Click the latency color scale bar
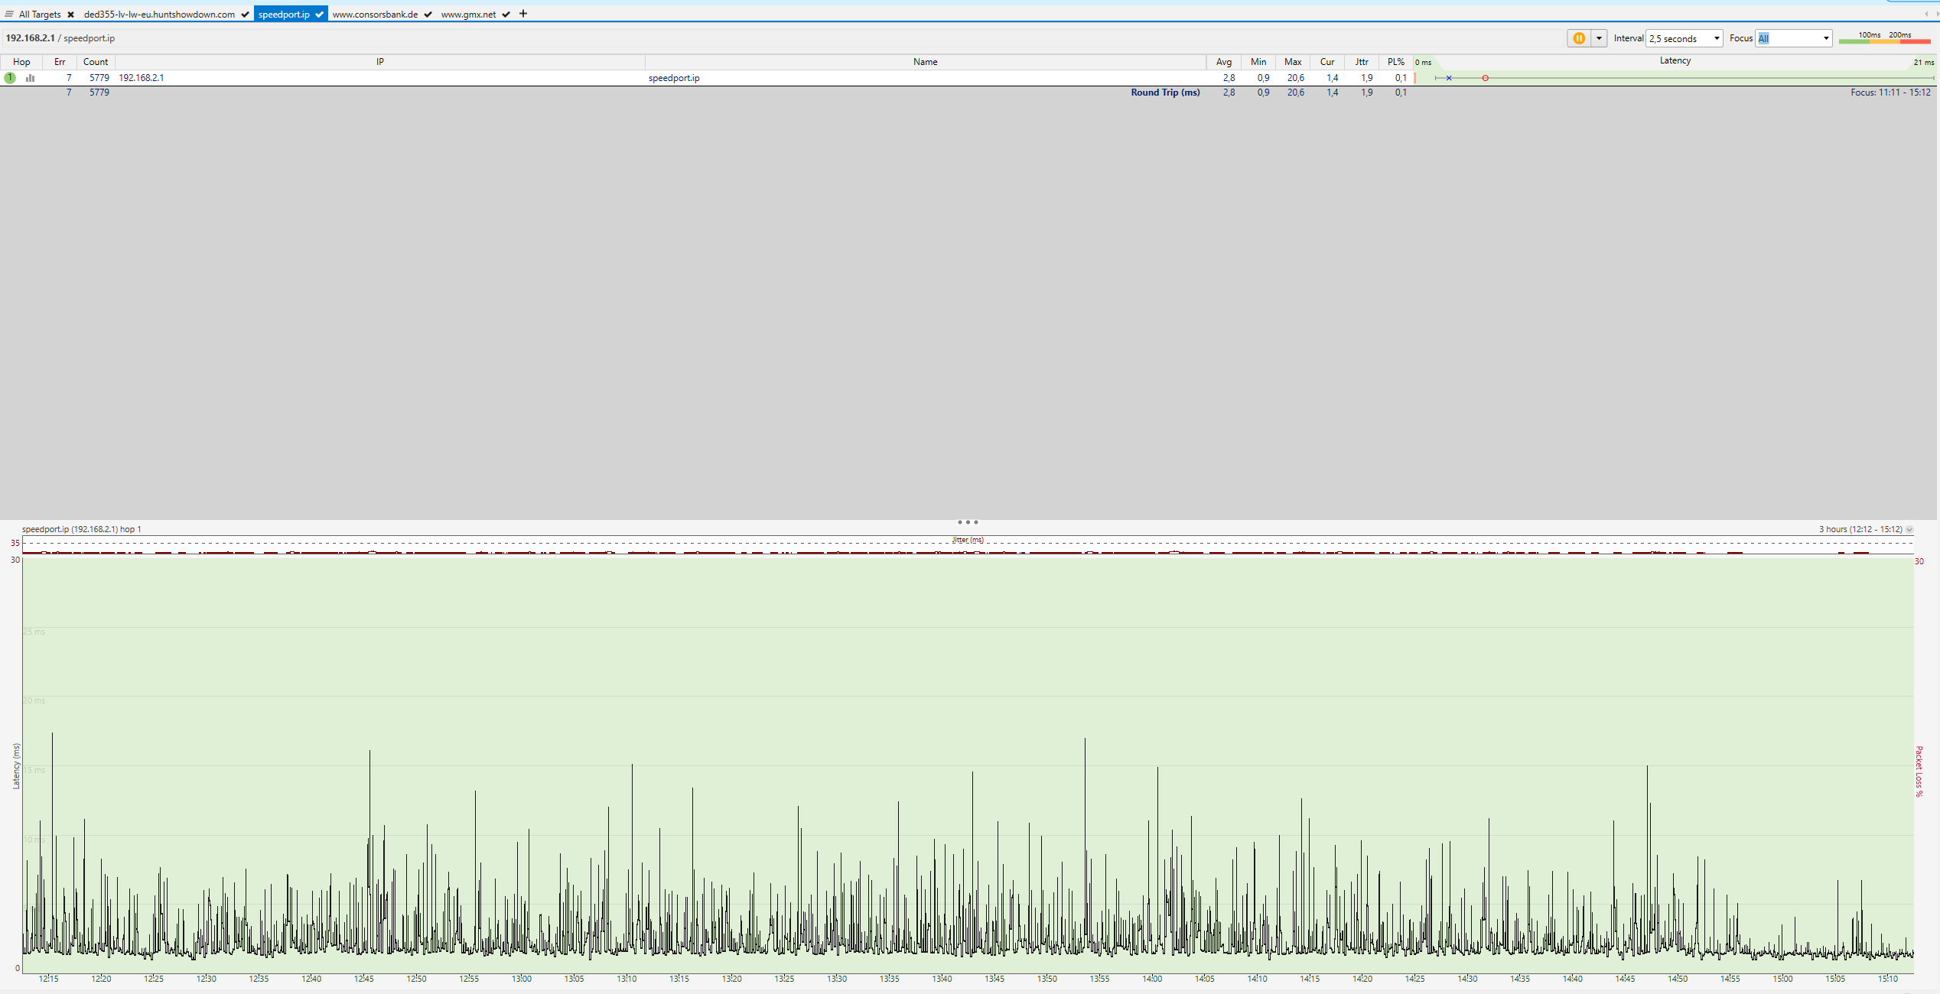Screen dimensions: 1940x994 point(1884,41)
